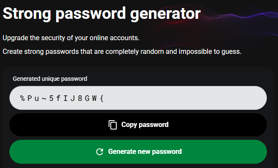This screenshot has width=278, height=168.
Task: Place cursor after the { character
Action: point(104,98)
